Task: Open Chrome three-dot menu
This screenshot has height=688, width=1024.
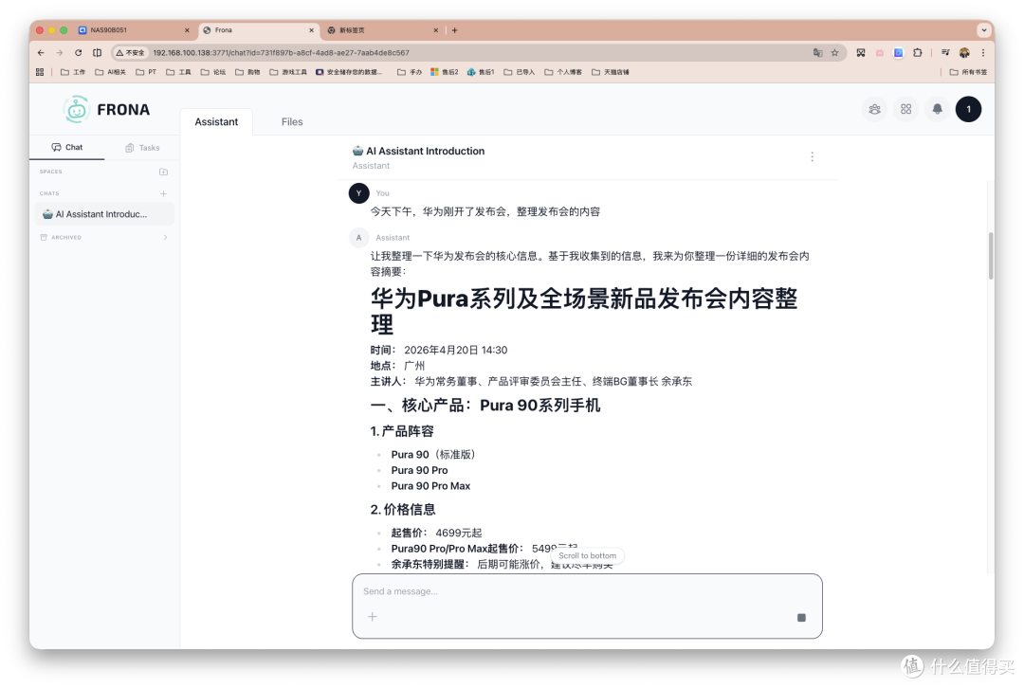Action: coord(983,53)
